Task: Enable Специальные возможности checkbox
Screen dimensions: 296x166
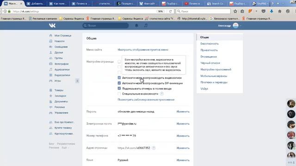Action: click(x=119, y=94)
